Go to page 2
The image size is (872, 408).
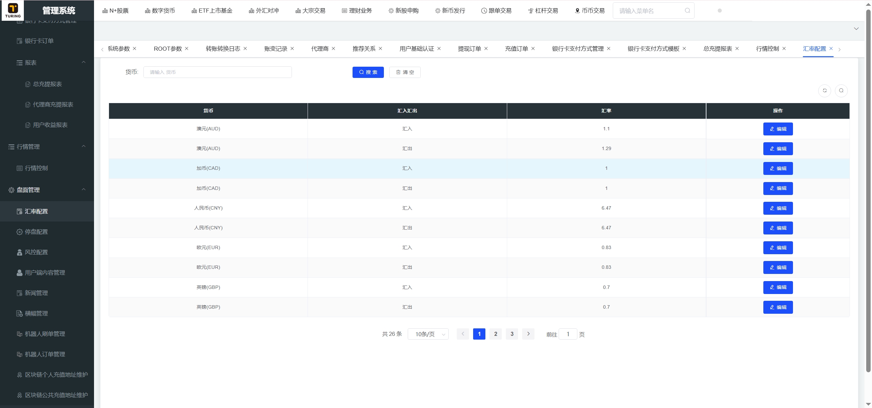[x=496, y=334]
